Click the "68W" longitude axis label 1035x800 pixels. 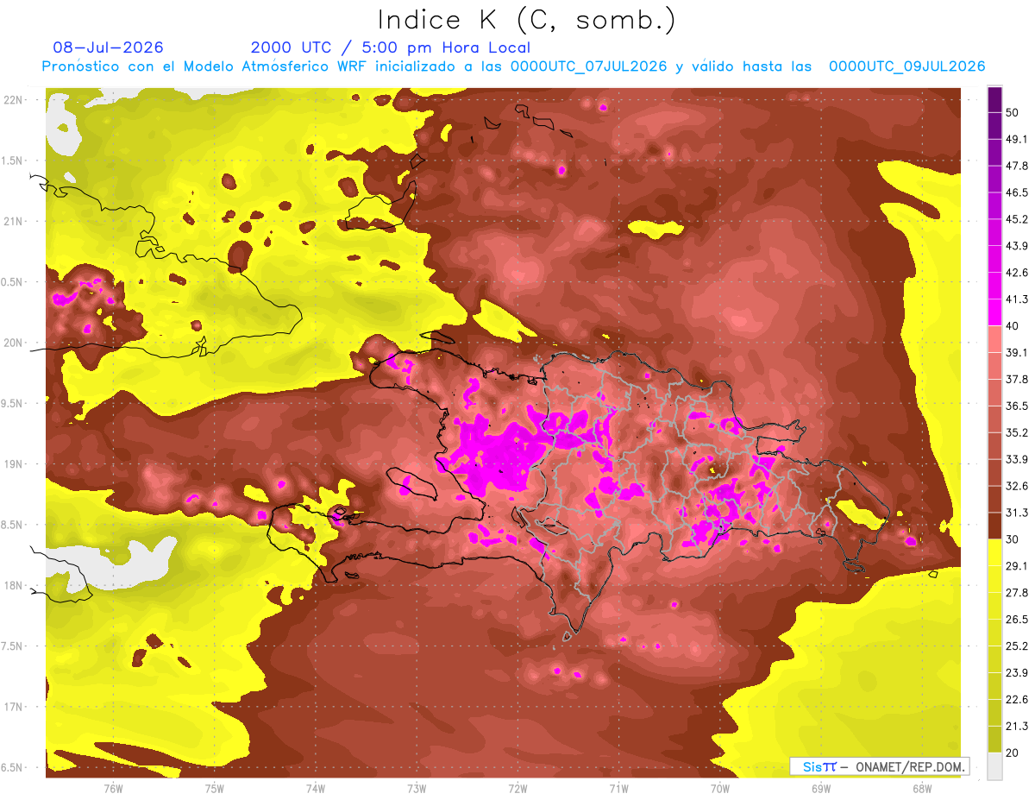tap(922, 789)
